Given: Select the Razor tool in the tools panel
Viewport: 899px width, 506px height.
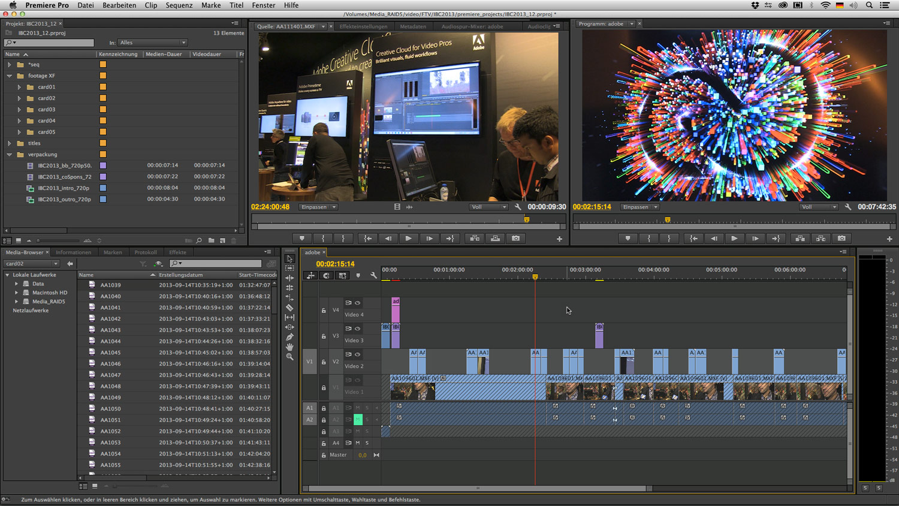Looking at the screenshot, I should 289,308.
